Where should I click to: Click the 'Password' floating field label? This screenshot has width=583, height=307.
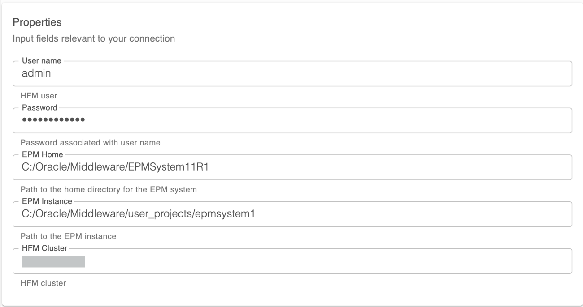39,108
